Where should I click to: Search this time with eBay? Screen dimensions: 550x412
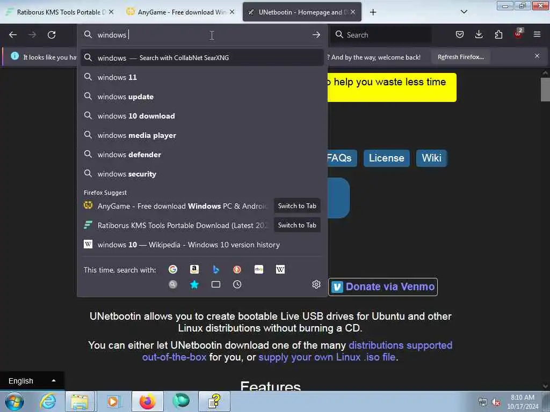pyautogui.click(x=259, y=269)
